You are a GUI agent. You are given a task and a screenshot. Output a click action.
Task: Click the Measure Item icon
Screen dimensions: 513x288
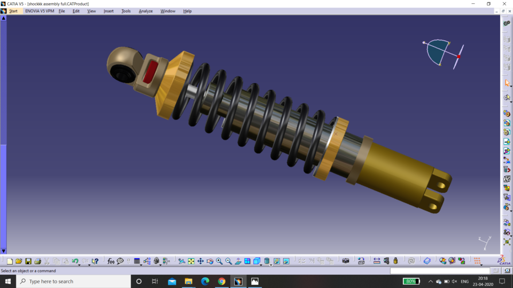pos(386,261)
